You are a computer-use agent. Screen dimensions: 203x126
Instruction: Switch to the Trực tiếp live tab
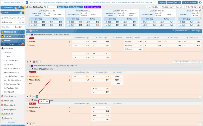click(20, 44)
